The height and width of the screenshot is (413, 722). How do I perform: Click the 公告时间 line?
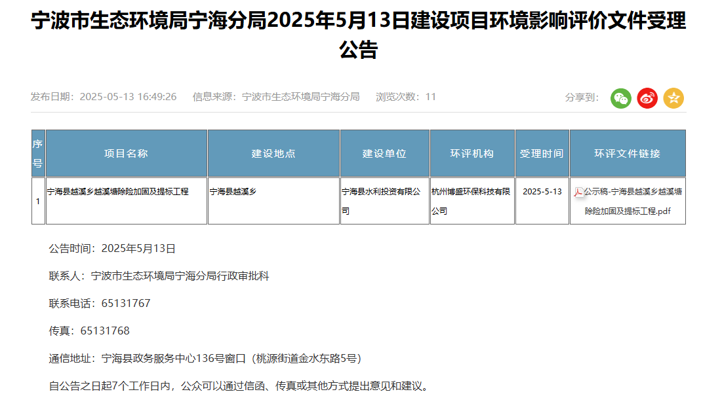click(x=112, y=249)
